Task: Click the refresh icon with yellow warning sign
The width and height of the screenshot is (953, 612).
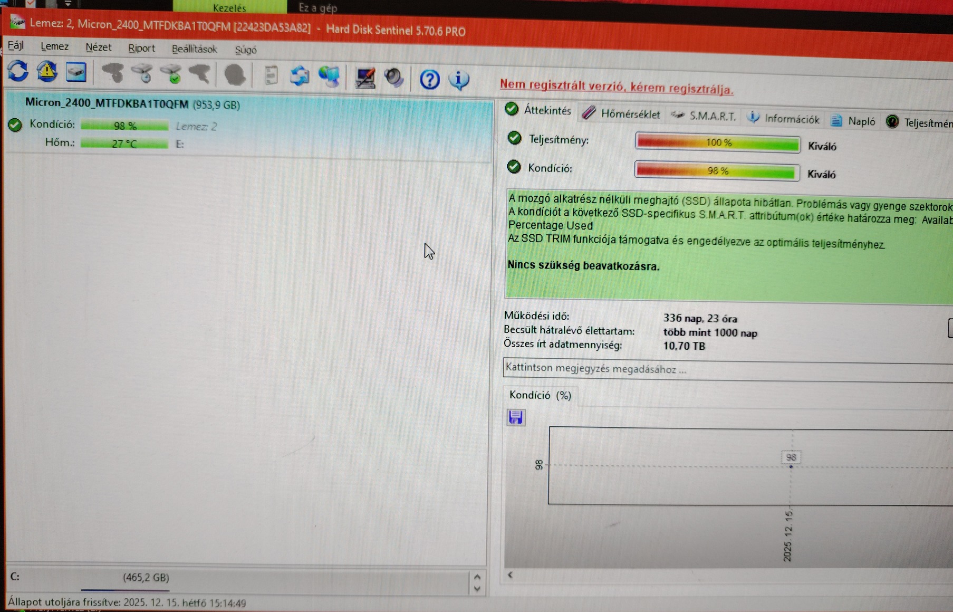Action: (47, 72)
